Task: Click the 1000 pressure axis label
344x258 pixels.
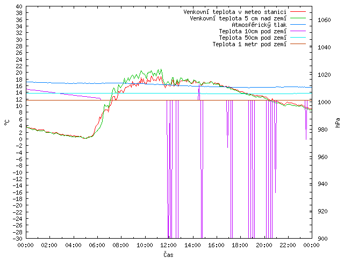Action: click(324, 102)
